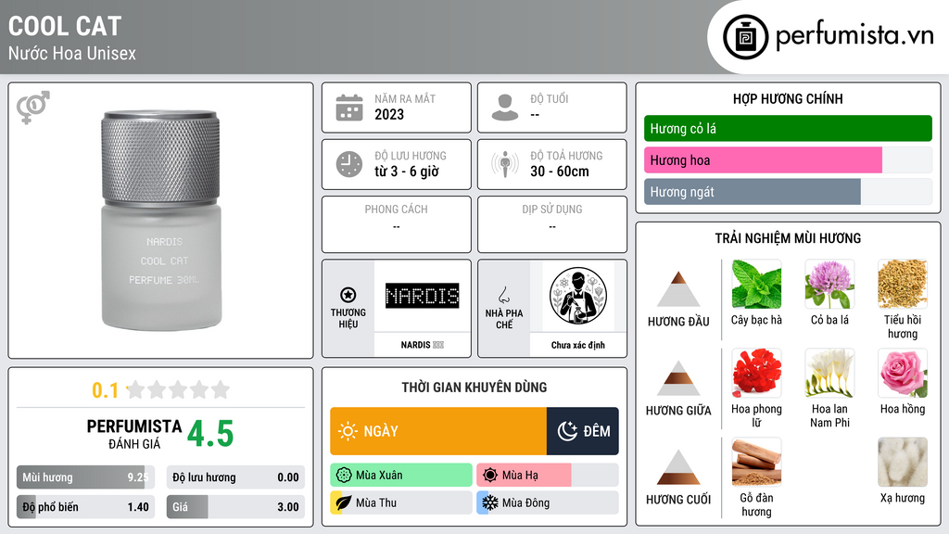
Task: Click the Nước Hoa Unisex subtitle
Action: point(72,53)
